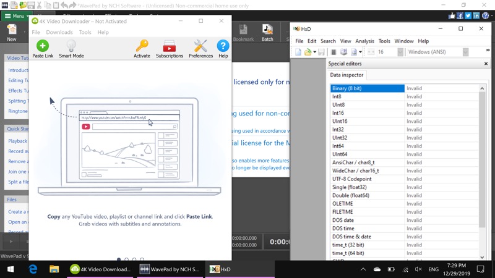
Task: Open Preferences wrench and screwdriver icon
Action: (x=200, y=46)
